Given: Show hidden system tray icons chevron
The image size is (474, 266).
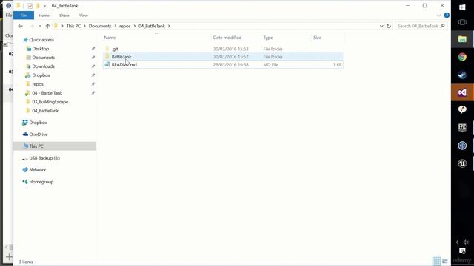Looking at the screenshot, I should [457, 242].
